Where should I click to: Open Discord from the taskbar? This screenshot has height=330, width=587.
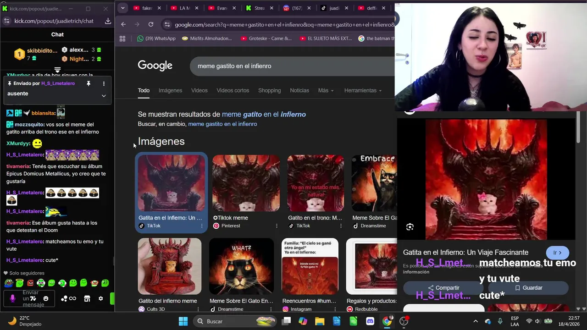(370, 321)
